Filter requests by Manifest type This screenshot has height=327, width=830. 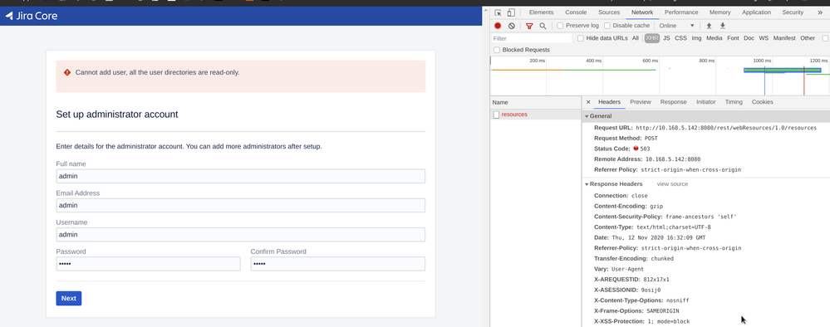pos(784,38)
